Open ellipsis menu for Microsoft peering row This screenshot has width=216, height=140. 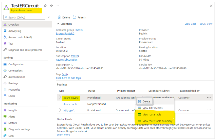tap(209, 110)
